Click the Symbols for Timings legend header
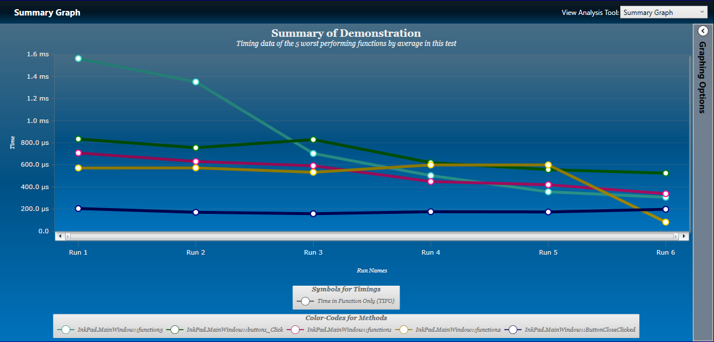 click(346, 289)
